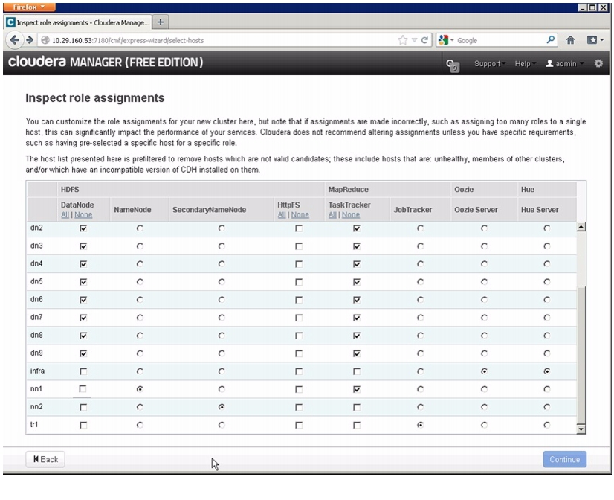Click the browser Back arrow icon
The width and height of the screenshot is (614, 500).
point(14,40)
